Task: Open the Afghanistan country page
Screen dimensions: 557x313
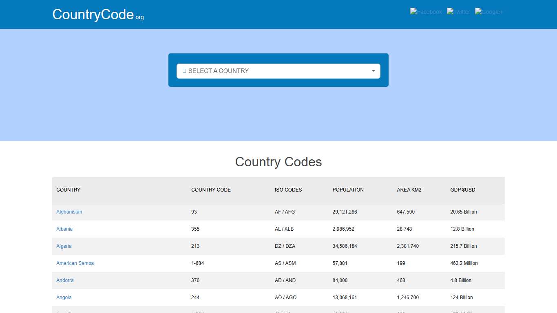Action: pyautogui.click(x=69, y=212)
